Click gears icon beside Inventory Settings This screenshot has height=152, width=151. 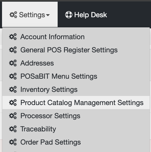13,90
